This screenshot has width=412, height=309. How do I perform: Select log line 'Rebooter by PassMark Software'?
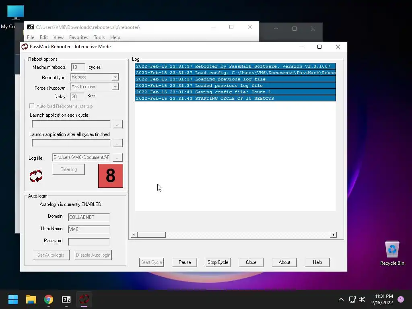coord(235,66)
